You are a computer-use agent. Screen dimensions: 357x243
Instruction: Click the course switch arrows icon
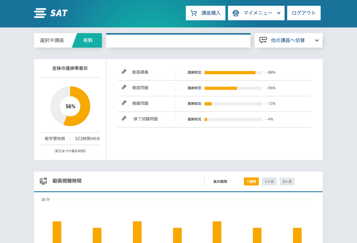263,40
